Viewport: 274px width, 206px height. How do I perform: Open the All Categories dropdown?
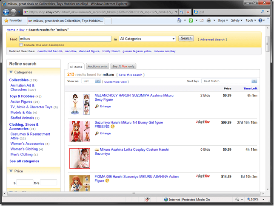pyautogui.click(x=147, y=39)
